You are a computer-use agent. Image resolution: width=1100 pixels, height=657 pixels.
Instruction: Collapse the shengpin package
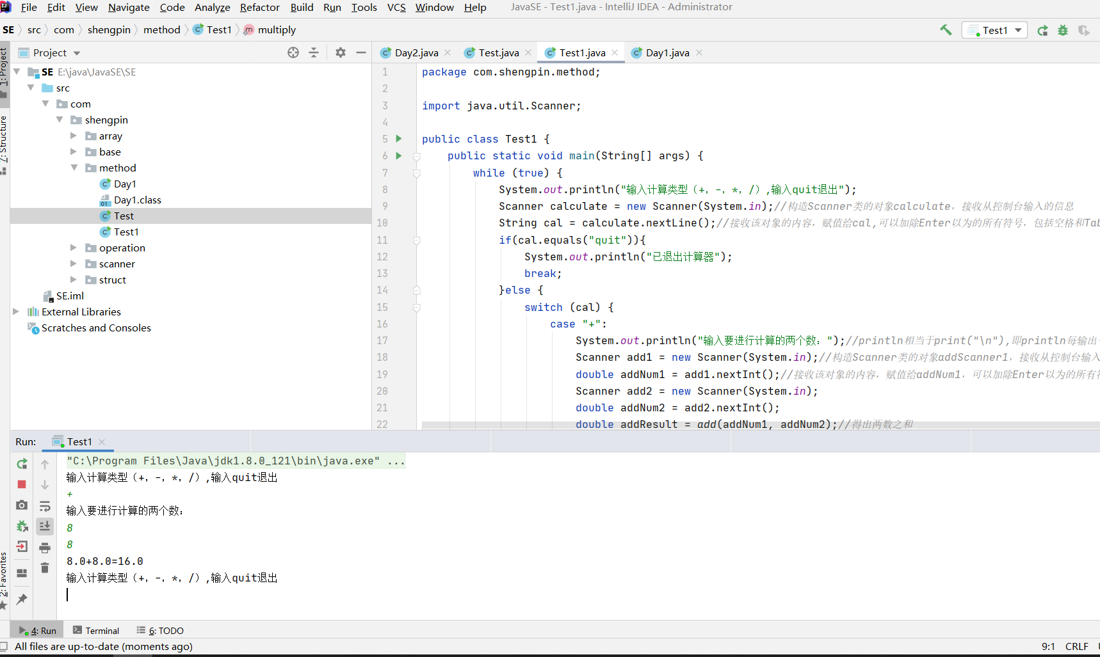tap(60, 120)
